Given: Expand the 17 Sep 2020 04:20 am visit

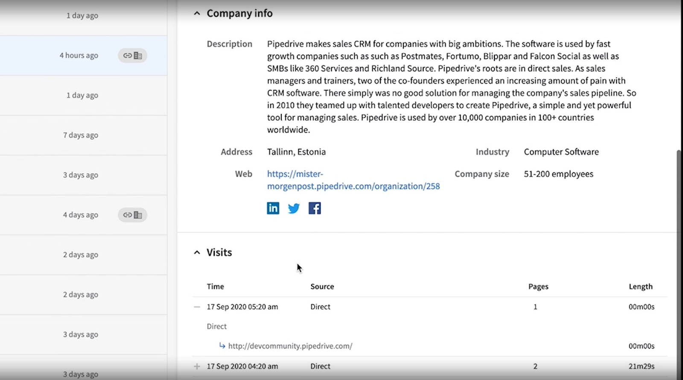Looking at the screenshot, I should point(197,366).
